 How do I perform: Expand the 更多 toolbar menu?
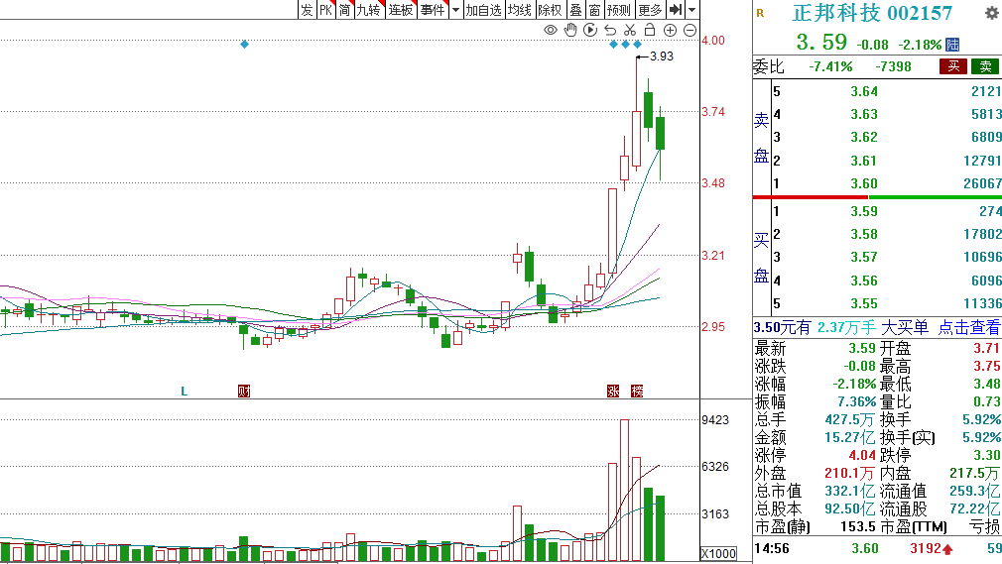(x=650, y=10)
